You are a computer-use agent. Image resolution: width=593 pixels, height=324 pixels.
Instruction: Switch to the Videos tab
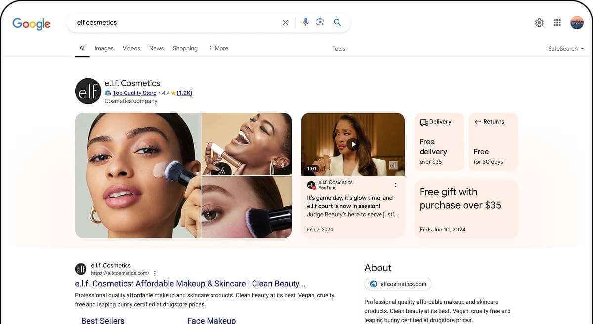click(131, 48)
